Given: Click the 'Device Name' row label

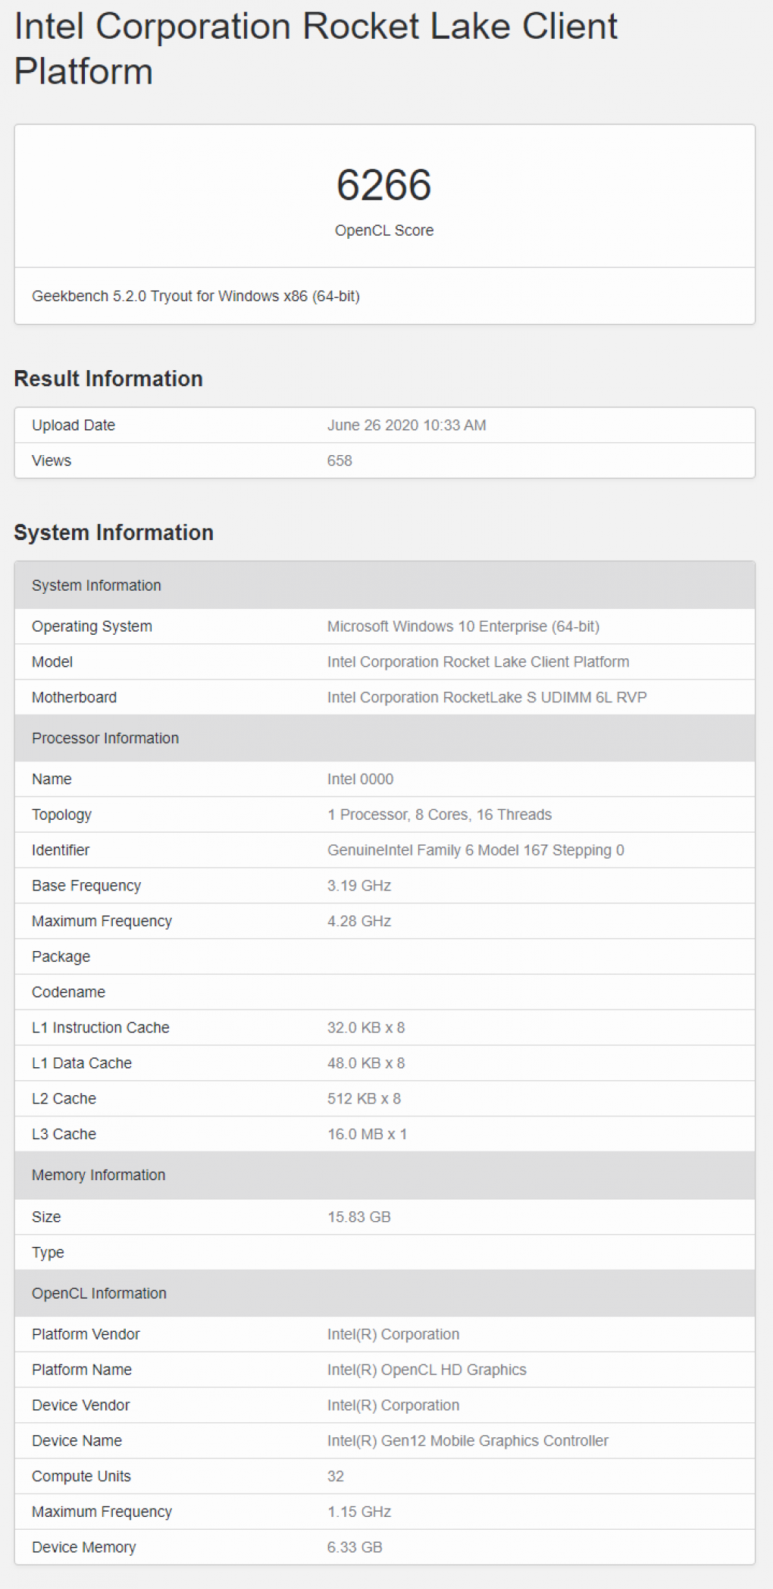Looking at the screenshot, I should [x=77, y=1441].
